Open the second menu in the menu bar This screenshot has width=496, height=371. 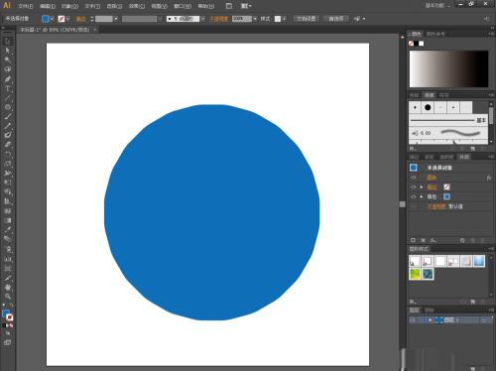pos(48,6)
